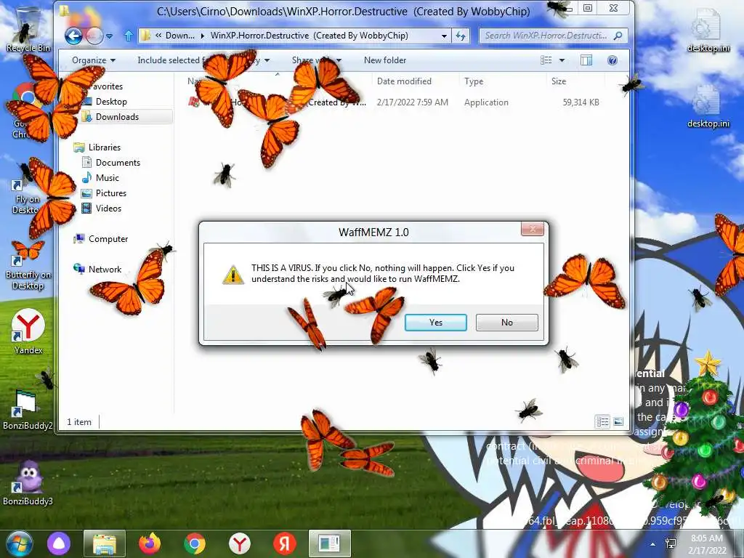Launch Firefox from the taskbar
Image resolution: width=744 pixels, height=558 pixels.
click(150, 543)
